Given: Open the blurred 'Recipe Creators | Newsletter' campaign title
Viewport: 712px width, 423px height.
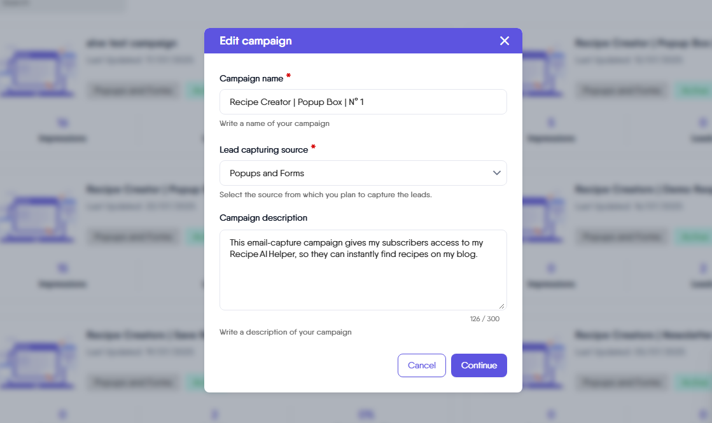Looking at the screenshot, I should pyautogui.click(x=641, y=335).
